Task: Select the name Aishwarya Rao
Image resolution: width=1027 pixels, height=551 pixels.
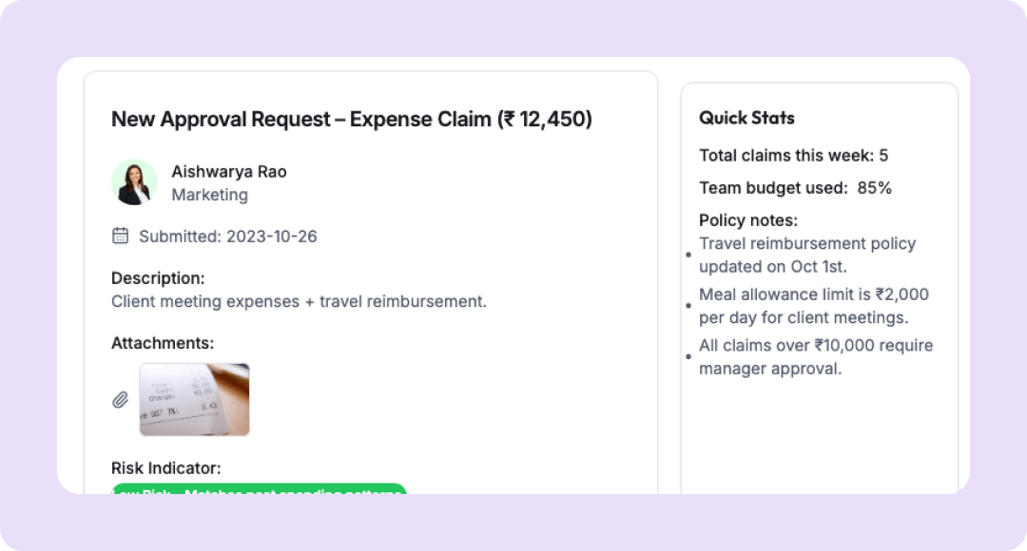Action: coord(228,172)
